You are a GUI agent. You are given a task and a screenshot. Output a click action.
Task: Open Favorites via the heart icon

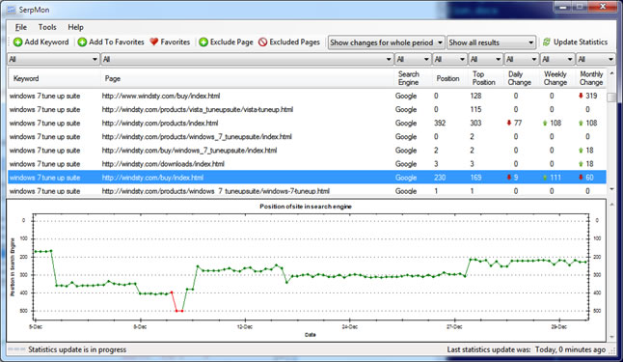[x=153, y=42]
